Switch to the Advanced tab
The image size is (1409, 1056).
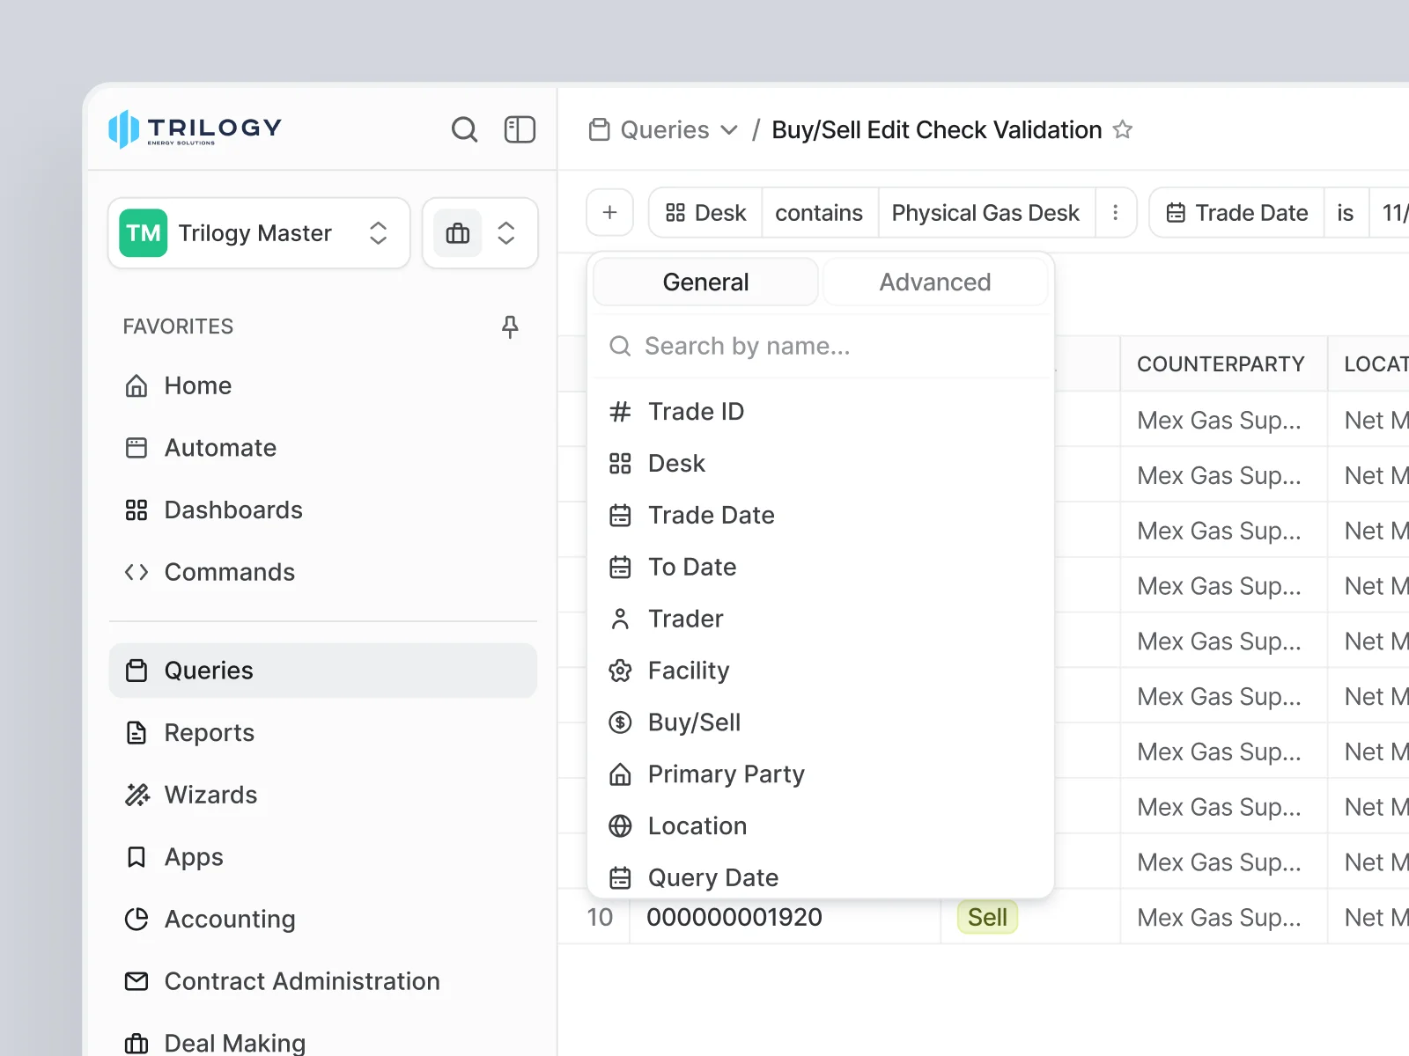[935, 282]
